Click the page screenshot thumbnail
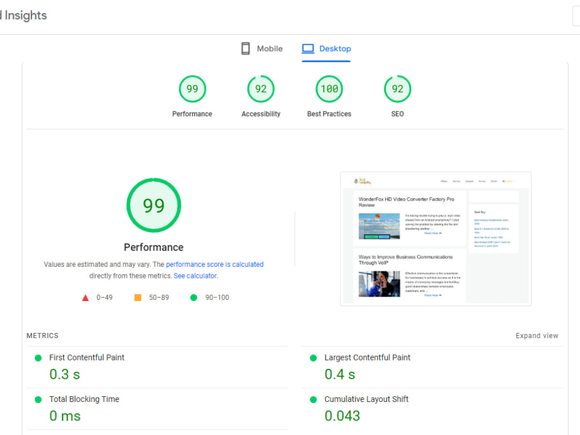The width and height of the screenshot is (580, 435). (436, 238)
